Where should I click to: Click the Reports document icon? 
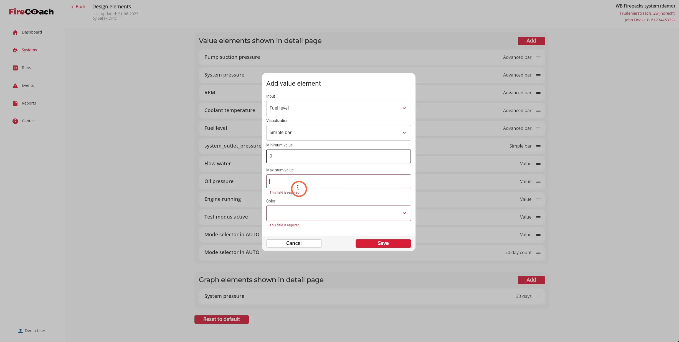tap(15, 103)
